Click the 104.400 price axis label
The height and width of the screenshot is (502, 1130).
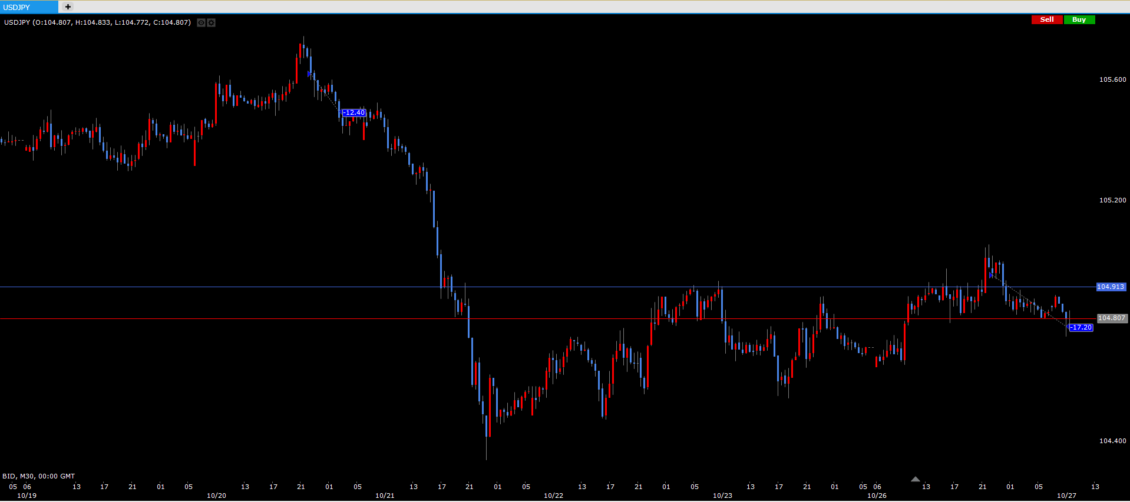pyautogui.click(x=1112, y=441)
